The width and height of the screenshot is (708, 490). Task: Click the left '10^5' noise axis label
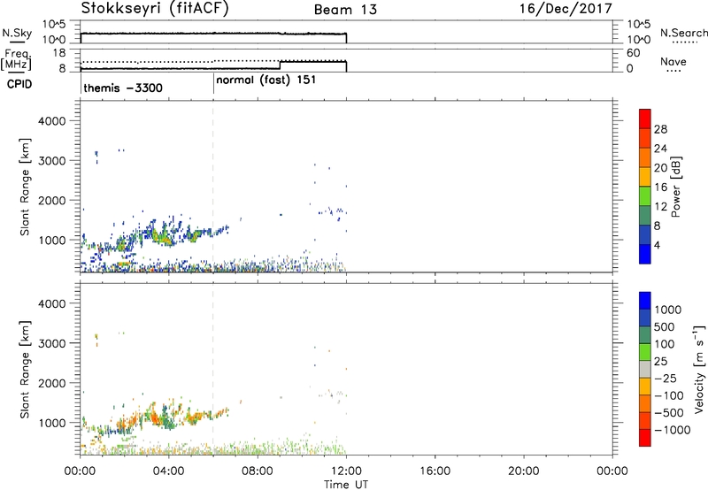click(x=55, y=25)
